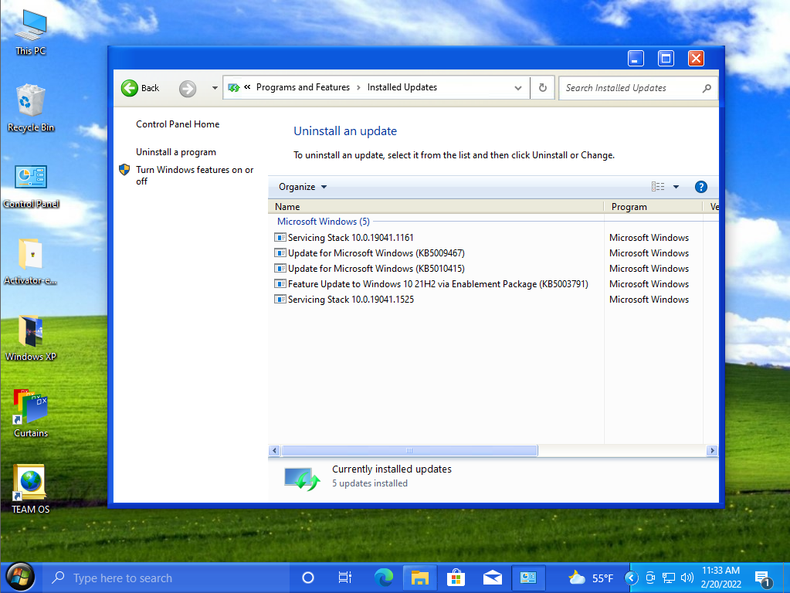Click the magnifier search icon

[x=707, y=88]
